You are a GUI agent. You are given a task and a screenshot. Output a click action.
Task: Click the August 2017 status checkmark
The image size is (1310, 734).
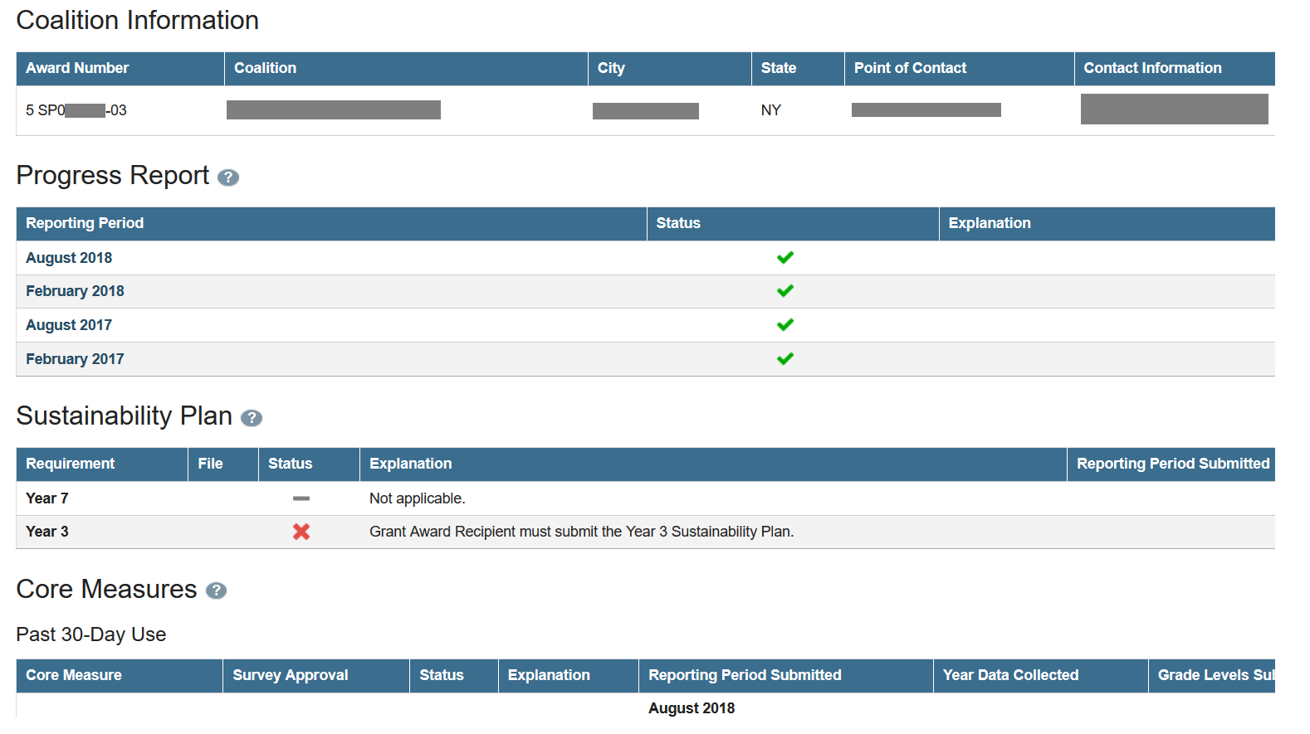tap(785, 325)
